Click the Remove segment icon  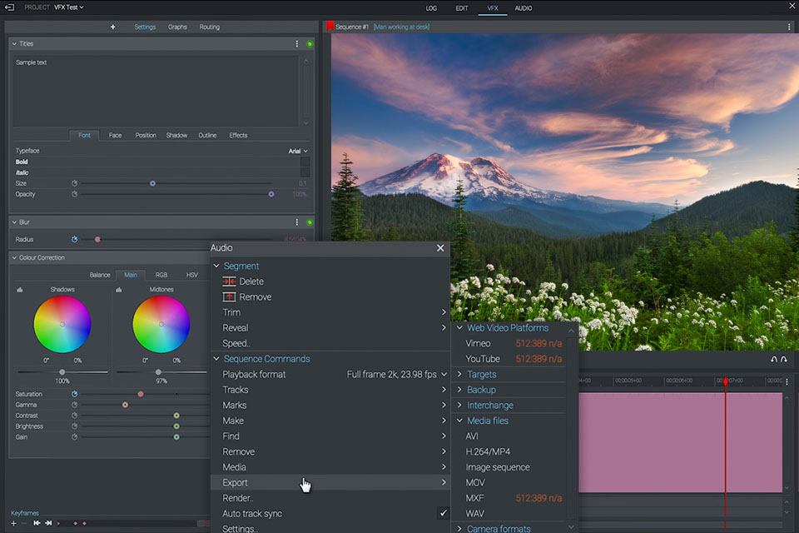[230, 296]
